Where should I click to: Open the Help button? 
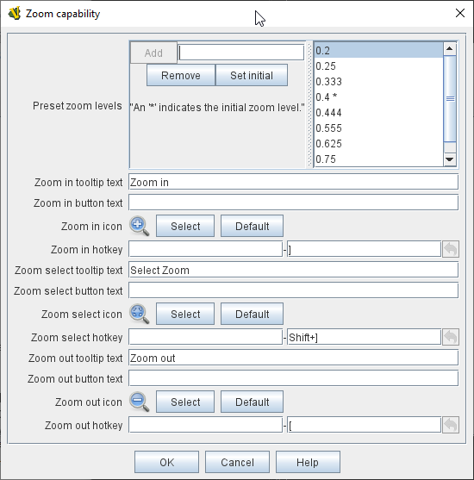coord(308,462)
